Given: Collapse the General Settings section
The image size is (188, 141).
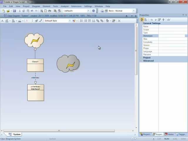Looking at the screenshot, I should 141,23.
